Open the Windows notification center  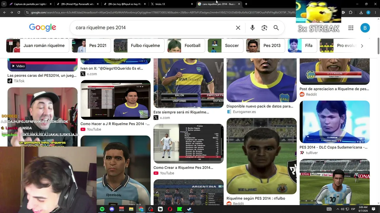(x=373, y=209)
